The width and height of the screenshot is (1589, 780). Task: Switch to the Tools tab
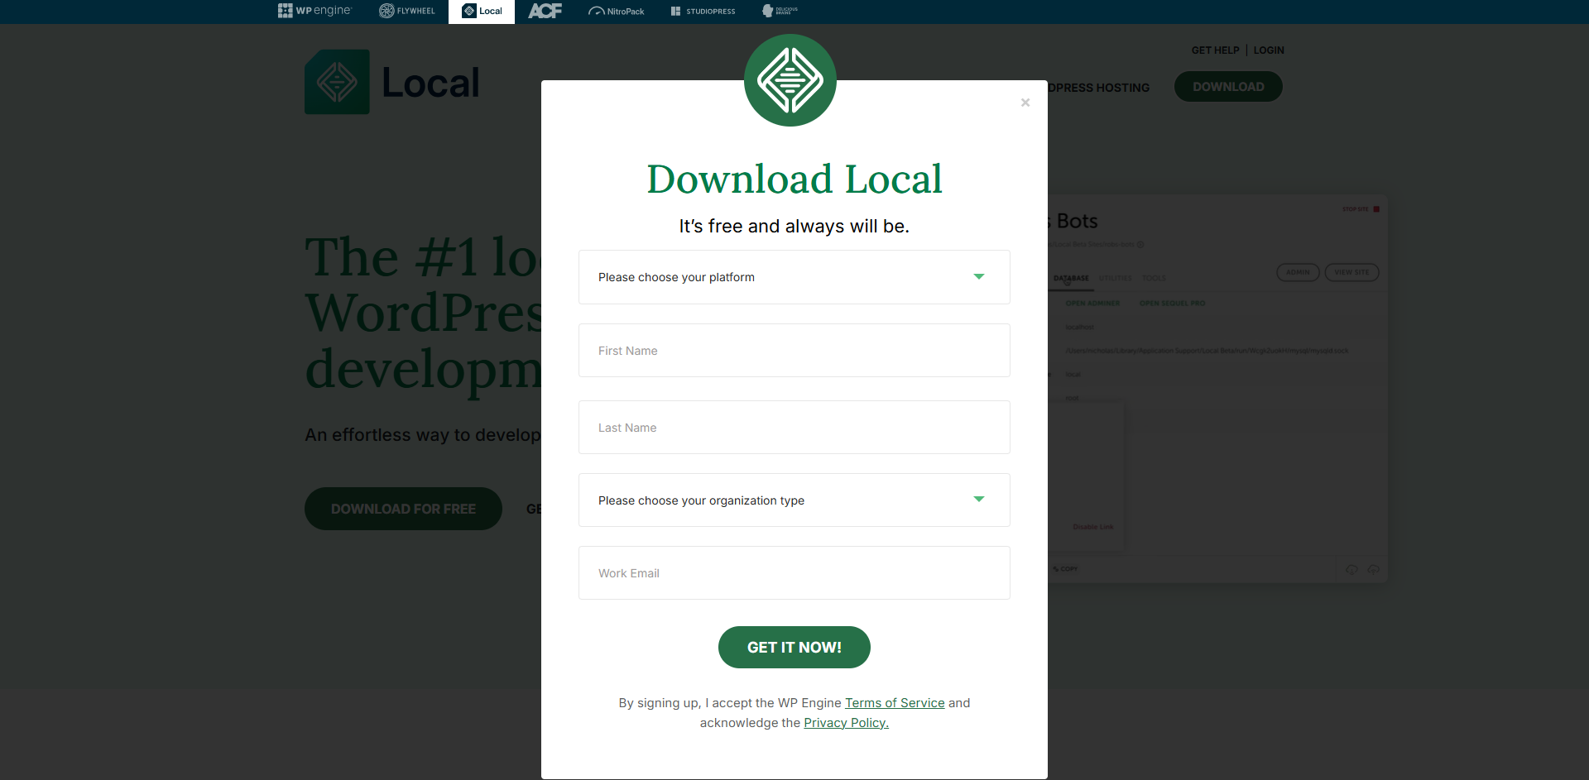coord(1154,278)
